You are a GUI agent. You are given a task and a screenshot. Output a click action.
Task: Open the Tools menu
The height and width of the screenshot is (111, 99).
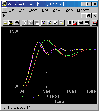click(68, 10)
